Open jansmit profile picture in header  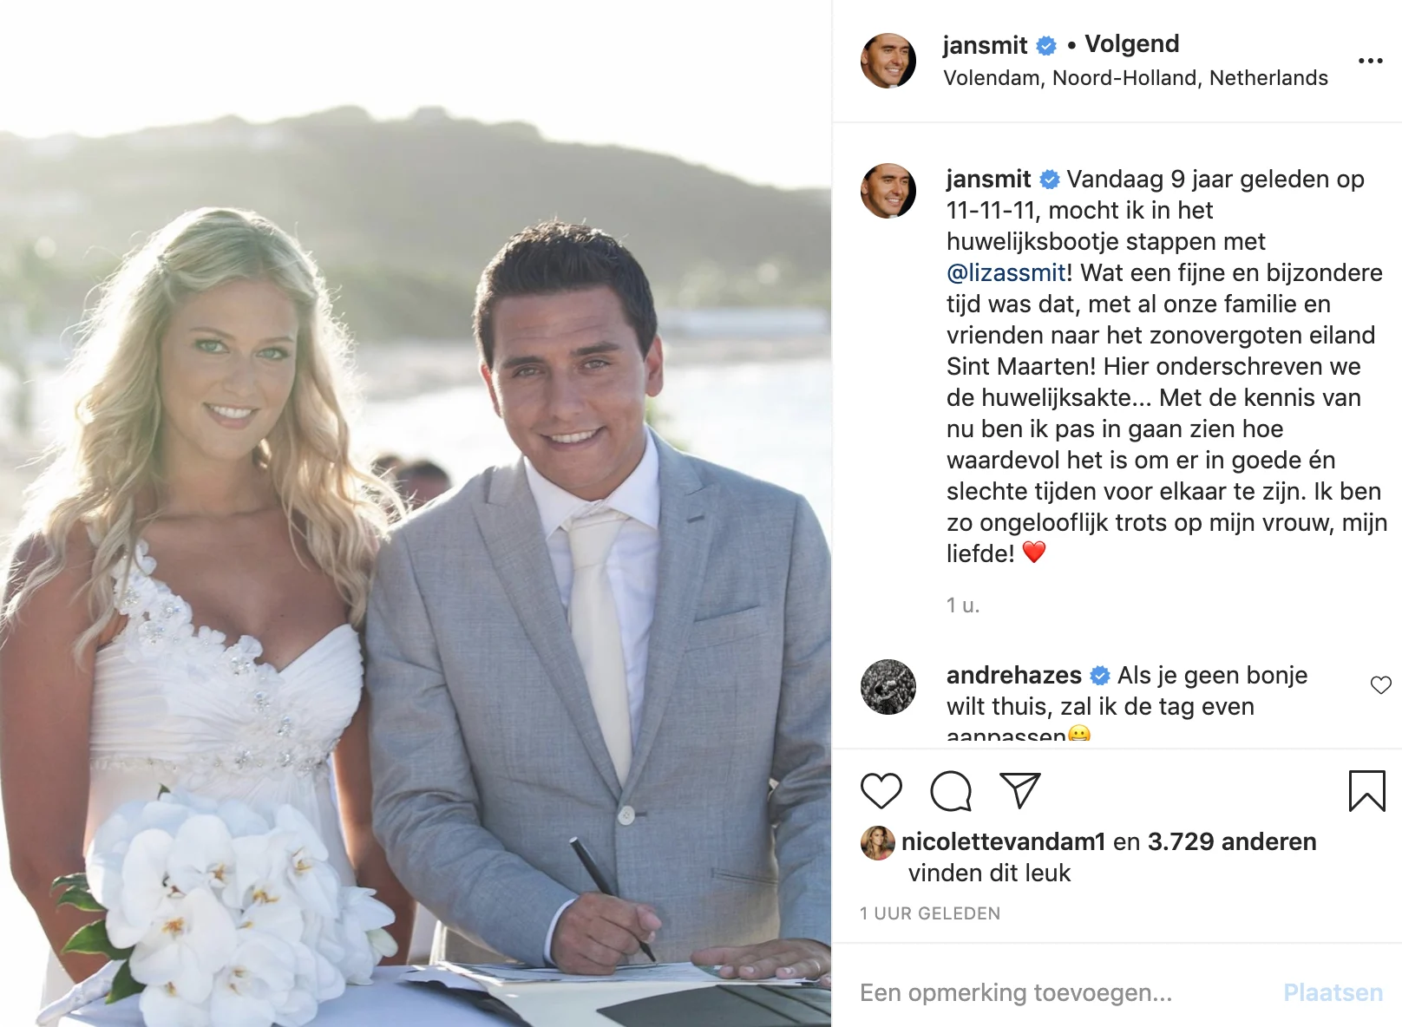pyautogui.click(x=888, y=61)
